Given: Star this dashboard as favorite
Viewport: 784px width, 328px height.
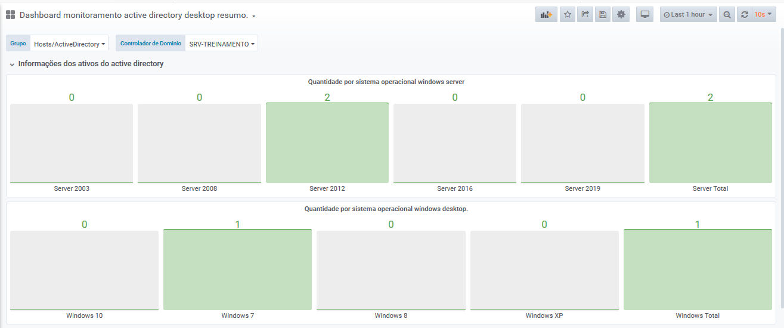Looking at the screenshot, I should pyautogui.click(x=568, y=14).
